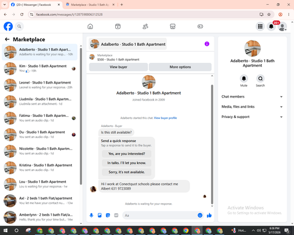Open taskbar Cortana search circle
The width and height of the screenshot is (294, 235).
point(16,230)
